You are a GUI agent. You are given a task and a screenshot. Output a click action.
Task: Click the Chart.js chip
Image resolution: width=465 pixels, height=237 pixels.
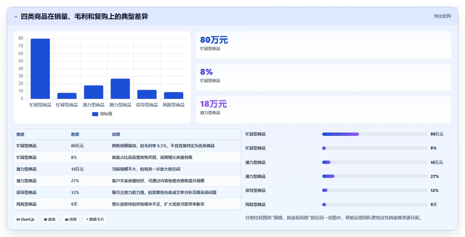(25, 219)
